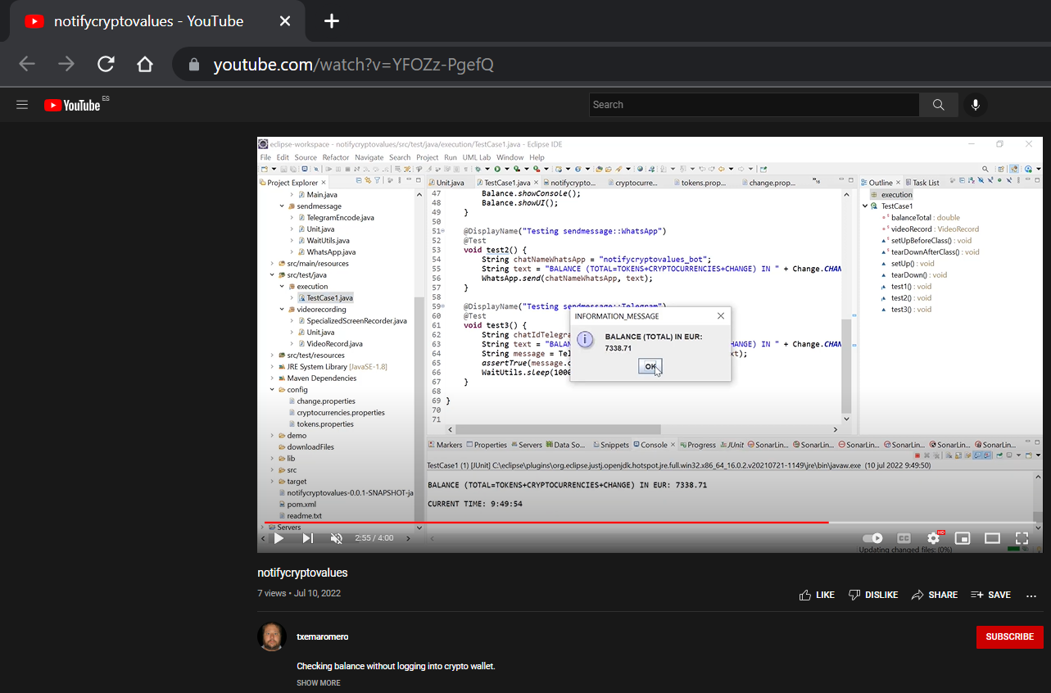Focus the YouTube search field

(x=754, y=105)
